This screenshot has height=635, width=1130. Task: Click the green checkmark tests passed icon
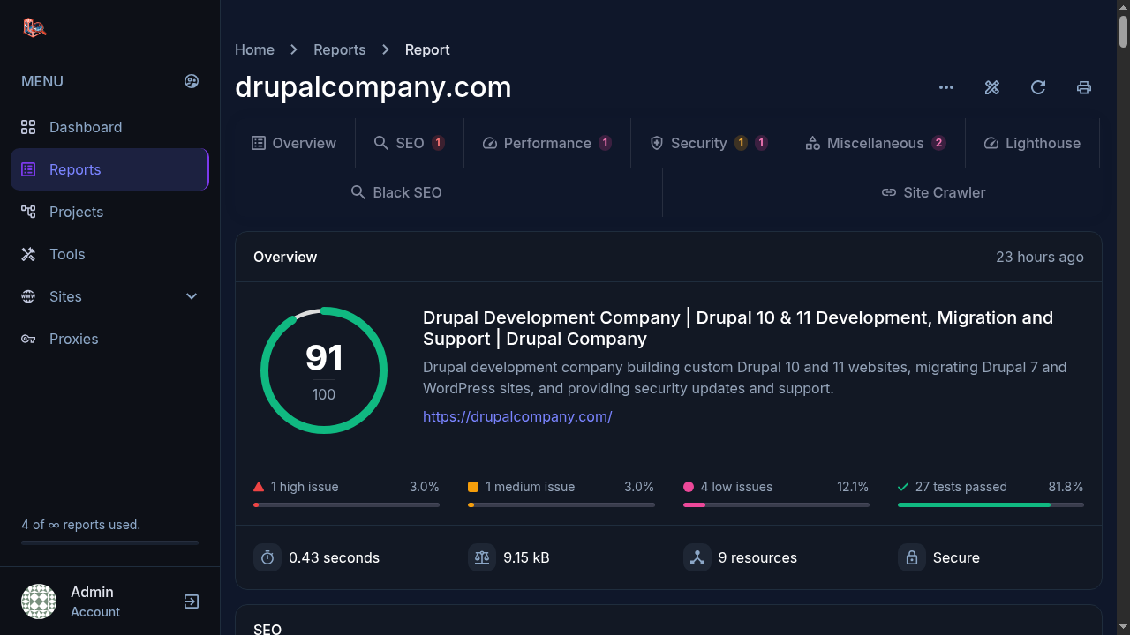903,487
